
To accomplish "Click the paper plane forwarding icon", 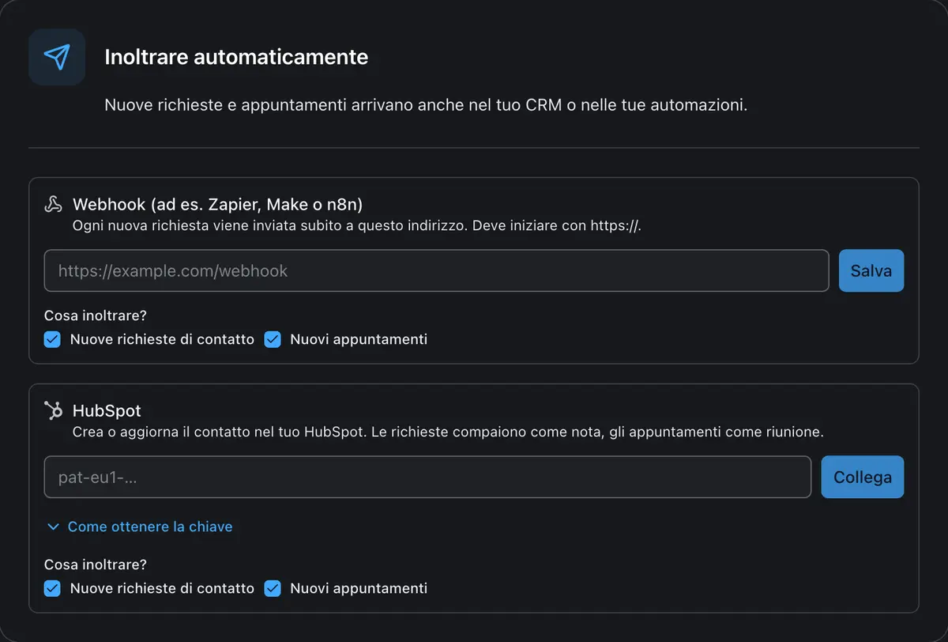I will click(57, 57).
